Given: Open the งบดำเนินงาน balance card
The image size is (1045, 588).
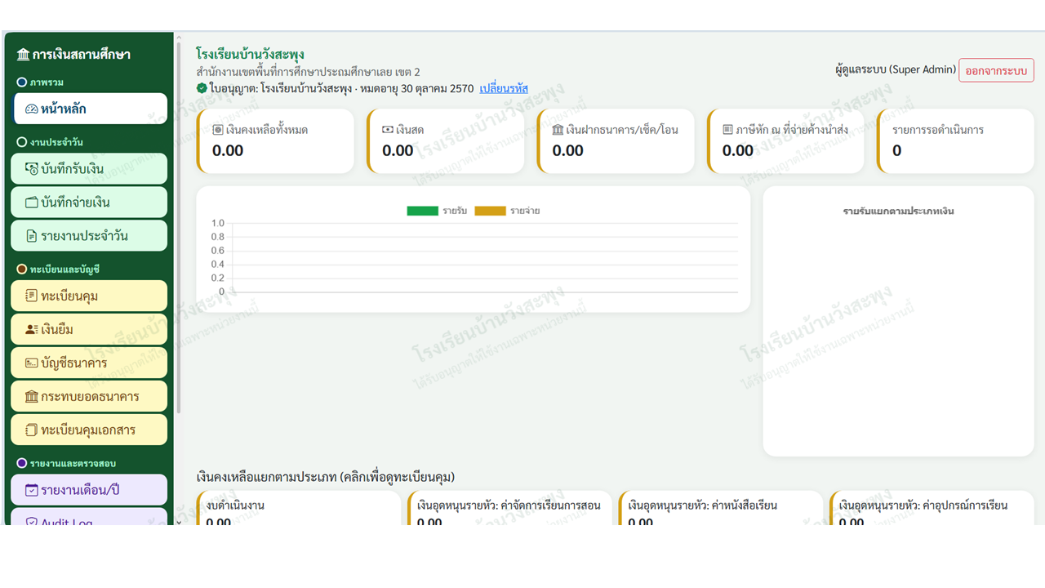Looking at the screenshot, I should pyautogui.click(x=299, y=509).
